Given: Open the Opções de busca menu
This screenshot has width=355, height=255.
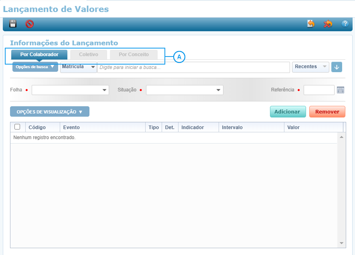Looking at the screenshot, I should point(35,67).
